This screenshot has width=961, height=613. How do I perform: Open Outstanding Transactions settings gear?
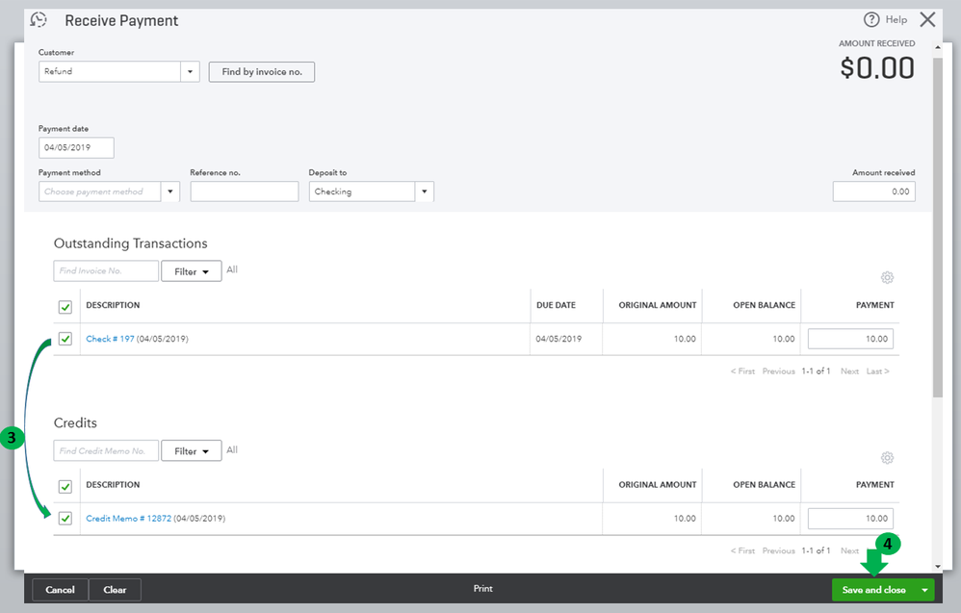tap(887, 278)
